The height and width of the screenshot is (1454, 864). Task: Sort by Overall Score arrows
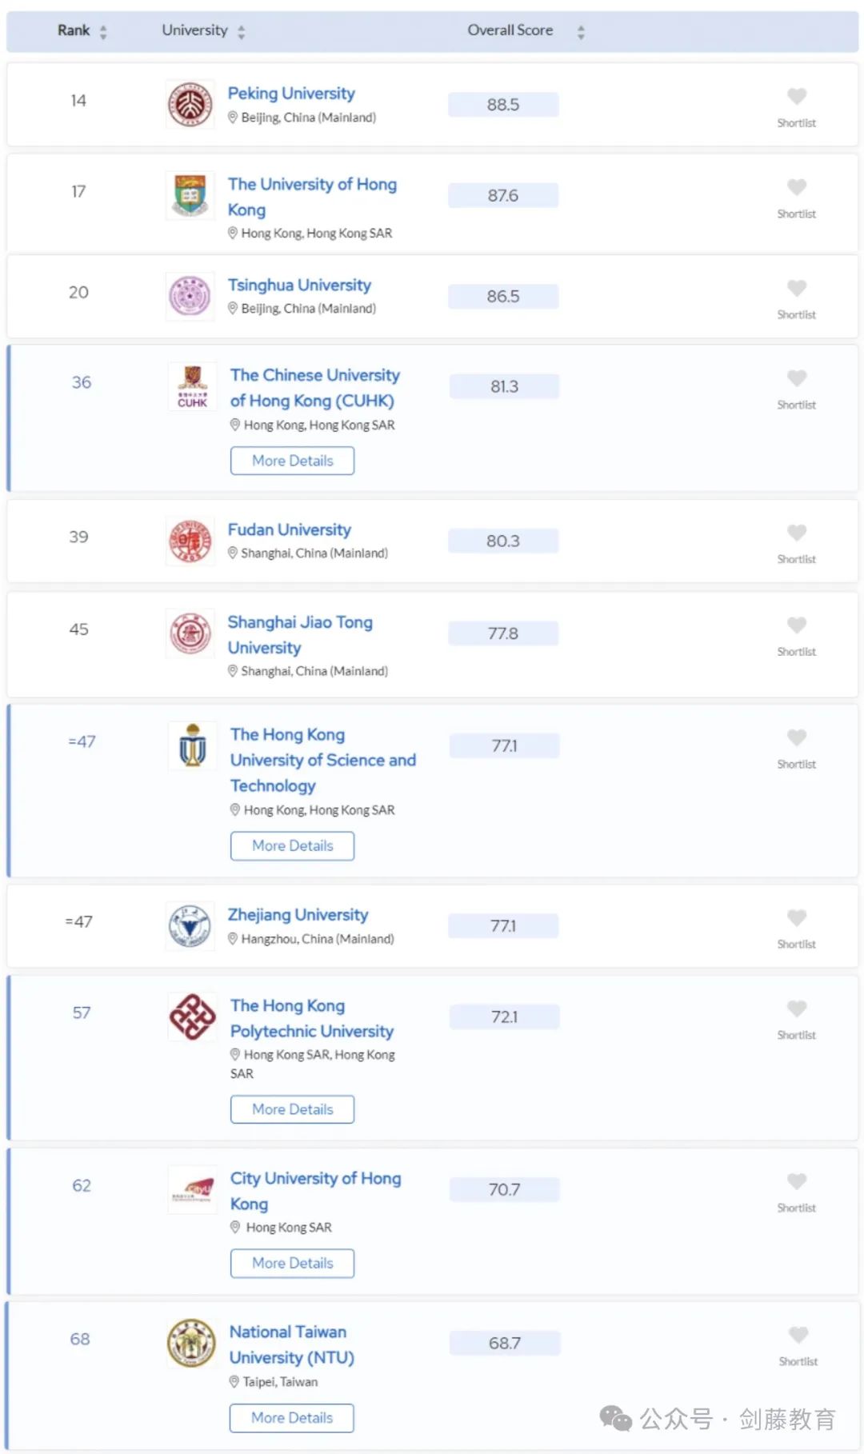tap(581, 32)
